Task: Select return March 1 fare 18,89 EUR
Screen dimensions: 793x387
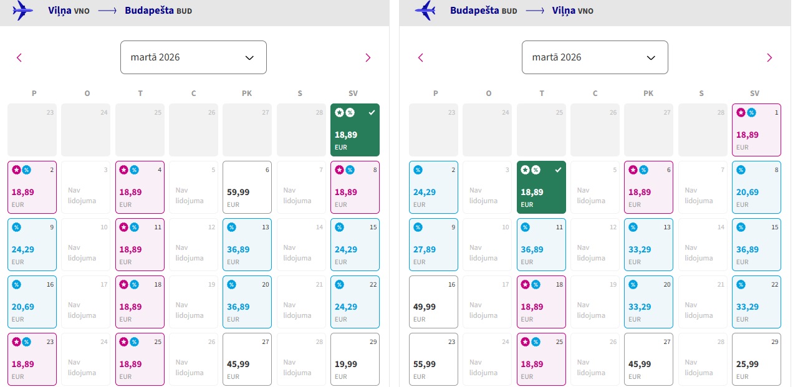Action: pyautogui.click(x=756, y=130)
